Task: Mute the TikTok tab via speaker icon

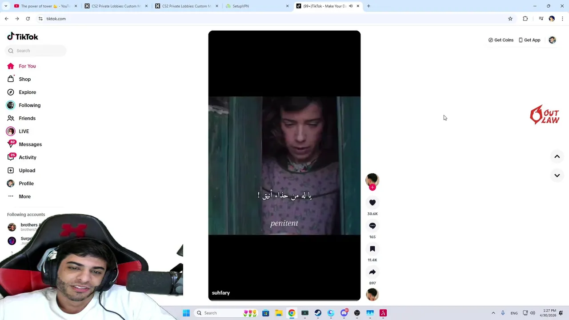Action: click(351, 6)
